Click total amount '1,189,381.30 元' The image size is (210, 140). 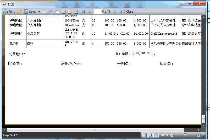[143, 53]
